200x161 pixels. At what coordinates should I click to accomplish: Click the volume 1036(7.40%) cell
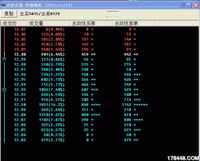[52, 90]
